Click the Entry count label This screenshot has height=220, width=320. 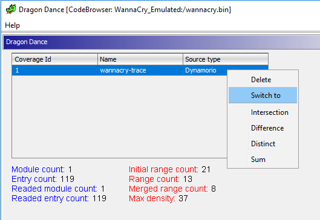pyautogui.click(x=34, y=179)
